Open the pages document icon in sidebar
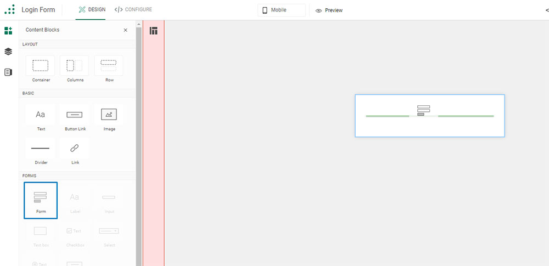This screenshot has height=266, width=549. point(8,72)
